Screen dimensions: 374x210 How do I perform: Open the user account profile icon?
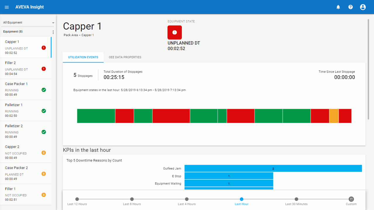coord(363,7)
